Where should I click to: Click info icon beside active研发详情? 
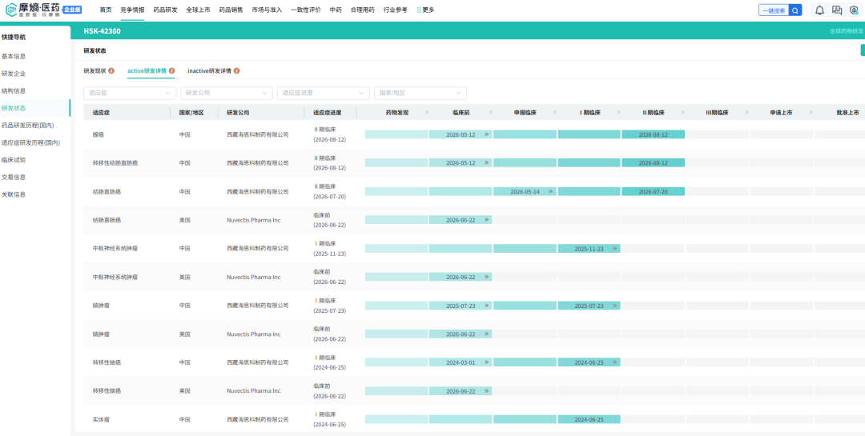[x=172, y=71]
